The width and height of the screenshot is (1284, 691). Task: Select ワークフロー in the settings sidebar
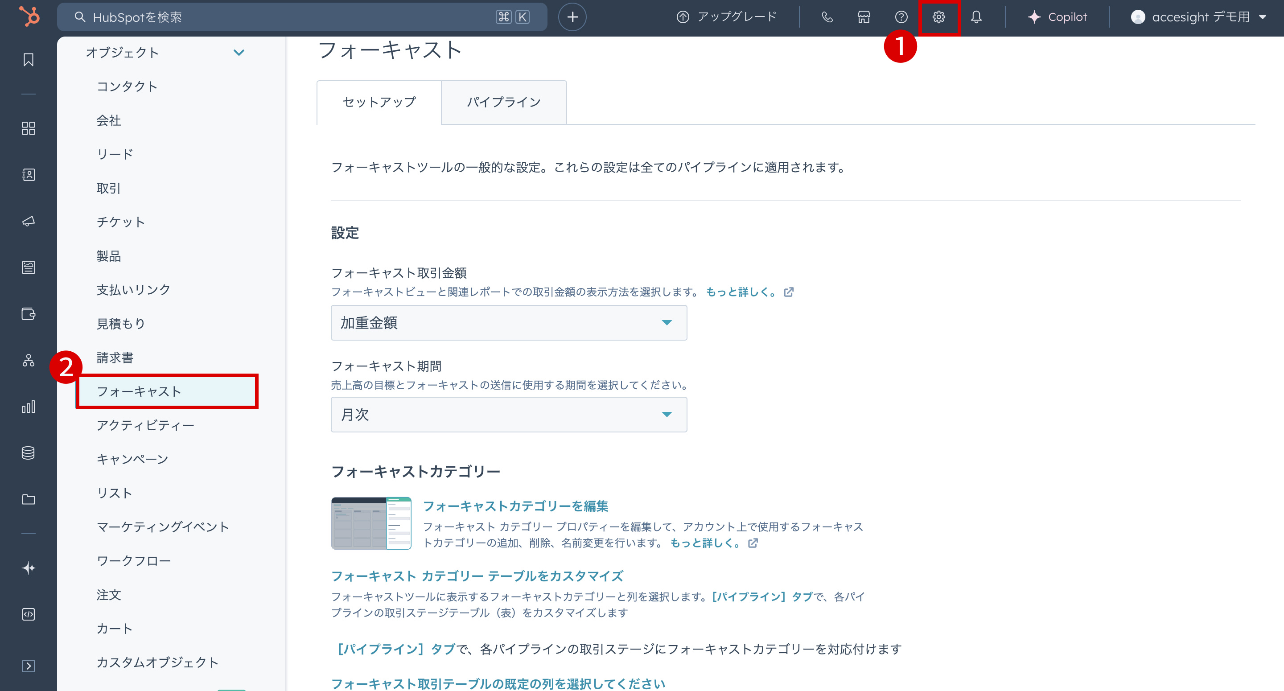pos(134,561)
